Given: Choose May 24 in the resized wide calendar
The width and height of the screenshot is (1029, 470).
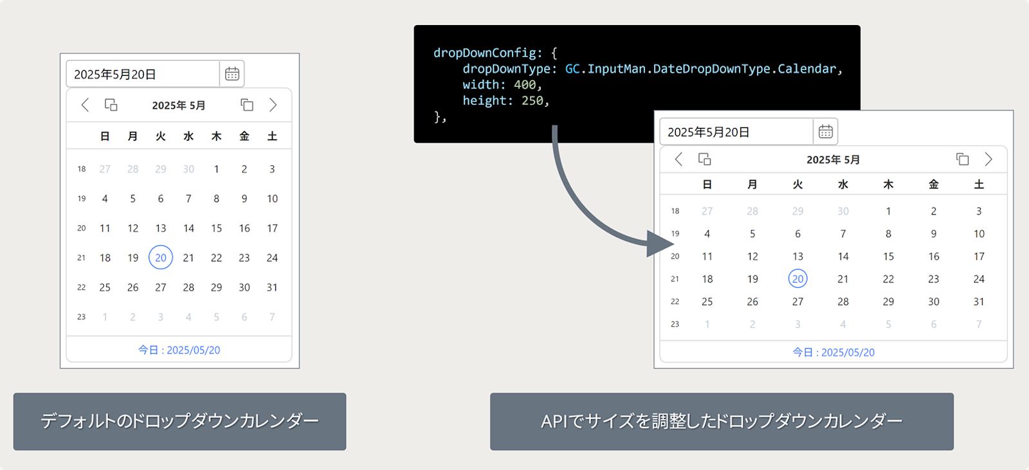Looking at the screenshot, I should click(x=979, y=279).
